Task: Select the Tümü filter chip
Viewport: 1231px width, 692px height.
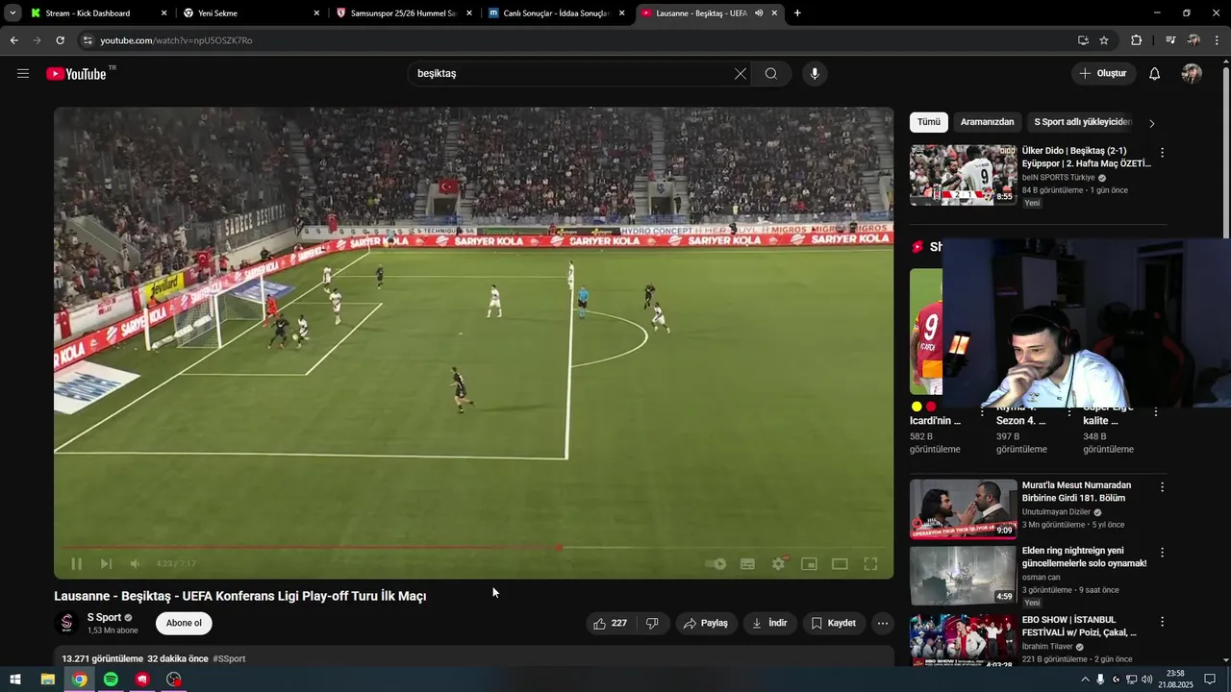Action: click(x=929, y=122)
